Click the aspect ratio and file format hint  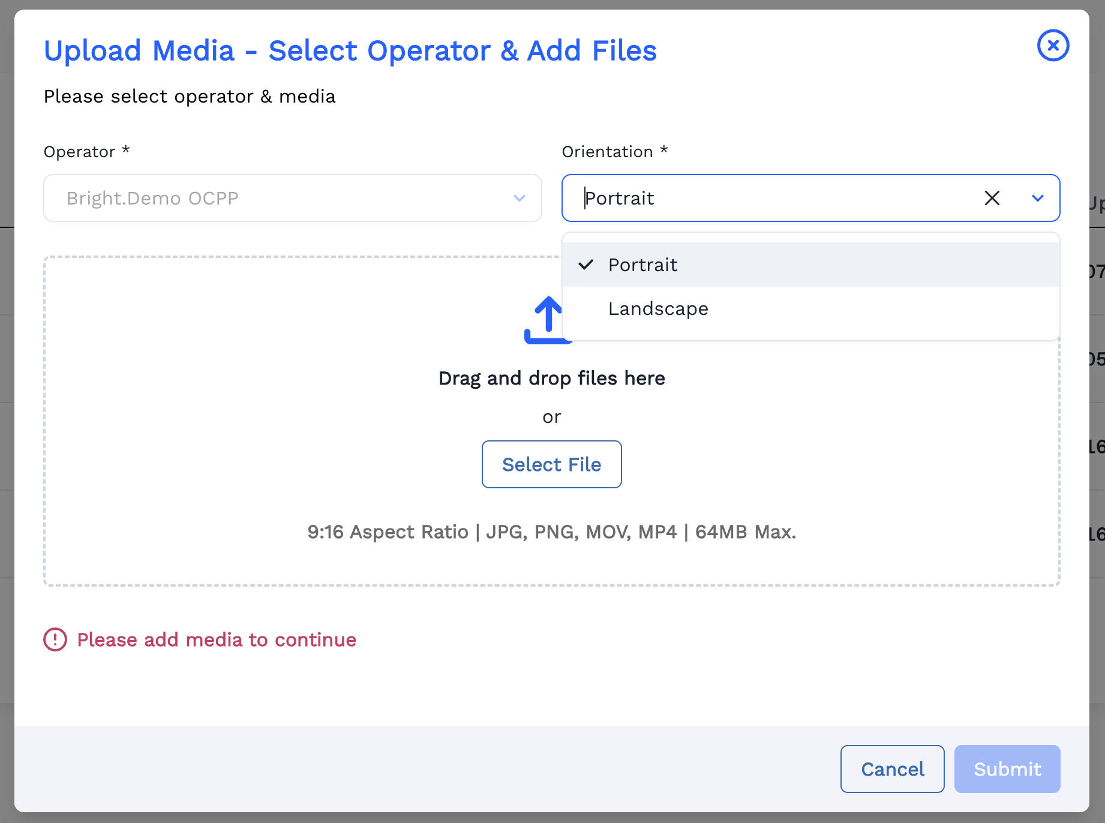tap(551, 532)
